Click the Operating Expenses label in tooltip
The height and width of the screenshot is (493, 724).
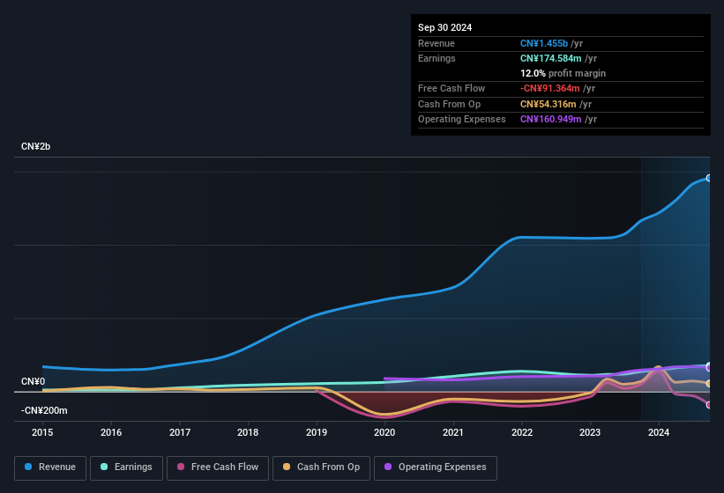tap(462, 119)
